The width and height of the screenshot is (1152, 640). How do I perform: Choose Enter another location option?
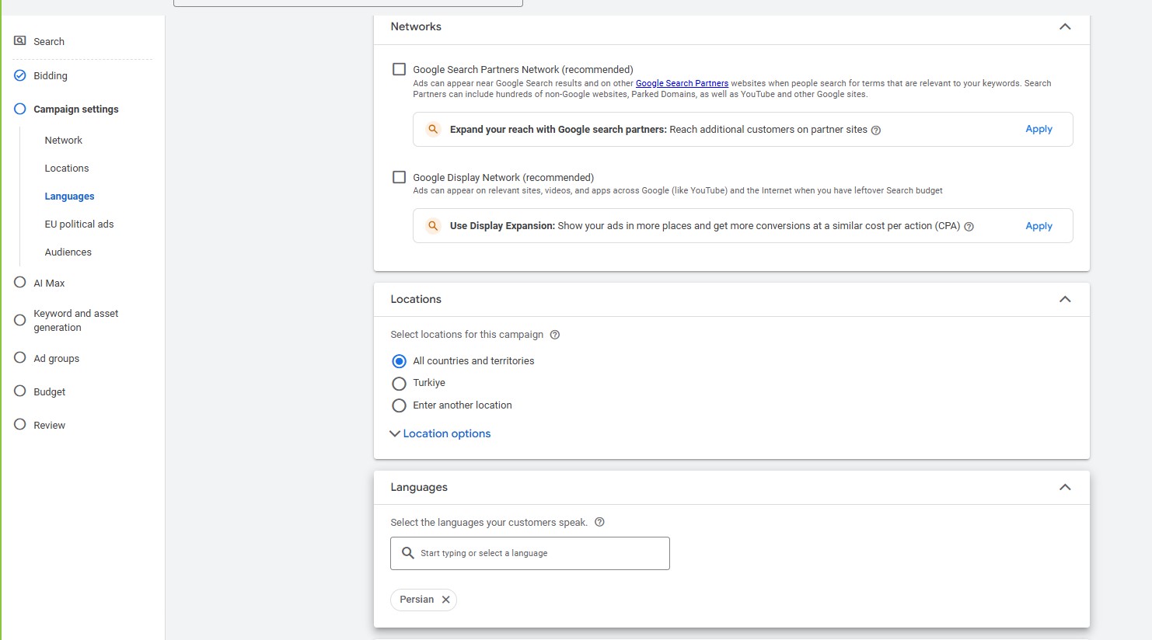[x=400, y=405]
